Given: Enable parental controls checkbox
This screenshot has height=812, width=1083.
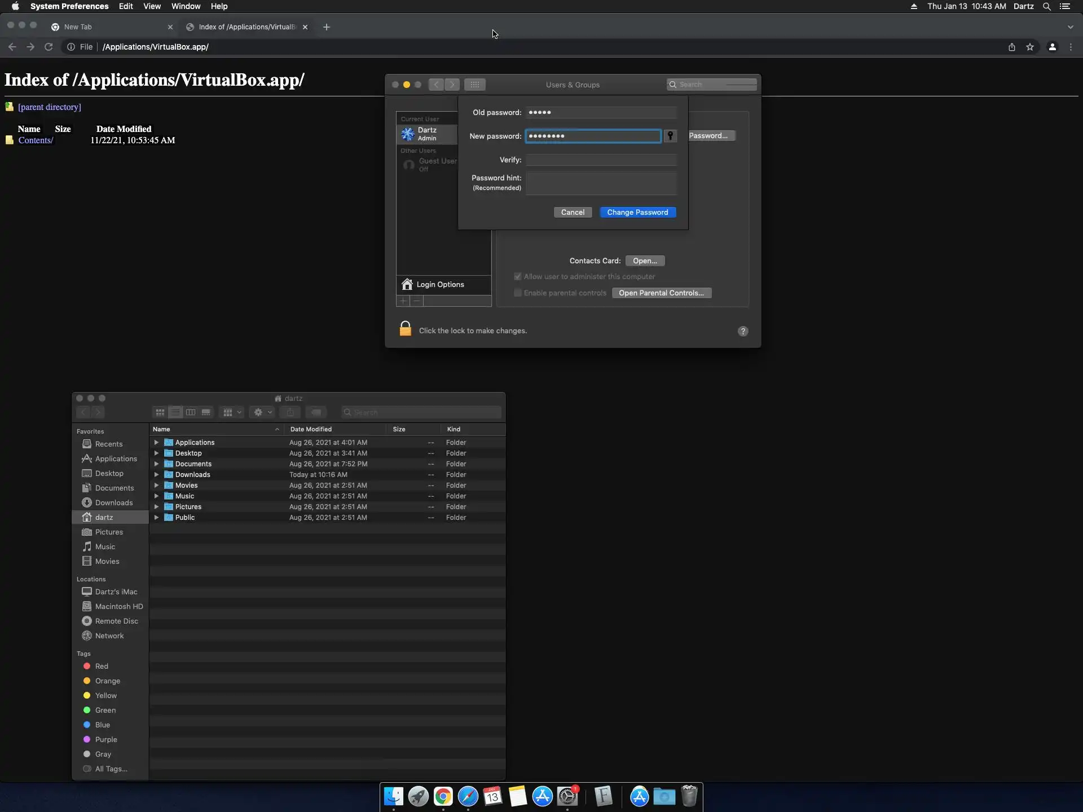Looking at the screenshot, I should tap(517, 293).
